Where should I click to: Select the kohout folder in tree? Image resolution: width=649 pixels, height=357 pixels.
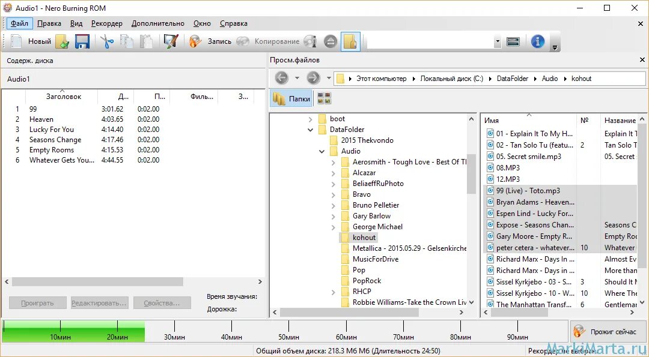point(364,238)
